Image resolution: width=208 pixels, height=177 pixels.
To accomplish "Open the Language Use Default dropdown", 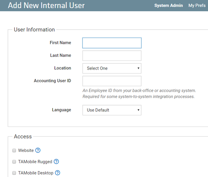I will click(x=112, y=110).
